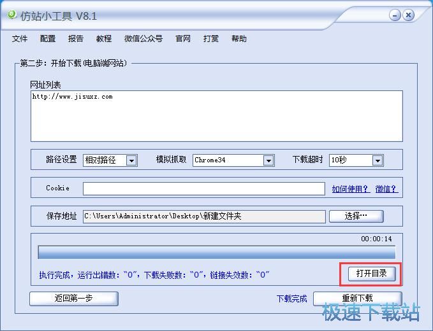433x331 pixels.
Task: Expand the 下载超时 10秒 dropdown arrow
Action: (378, 160)
